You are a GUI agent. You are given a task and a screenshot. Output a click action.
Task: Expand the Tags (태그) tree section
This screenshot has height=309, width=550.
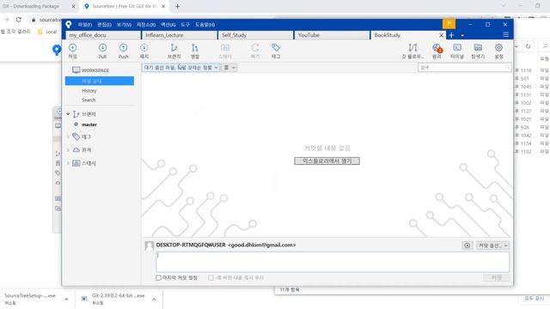[69, 136]
